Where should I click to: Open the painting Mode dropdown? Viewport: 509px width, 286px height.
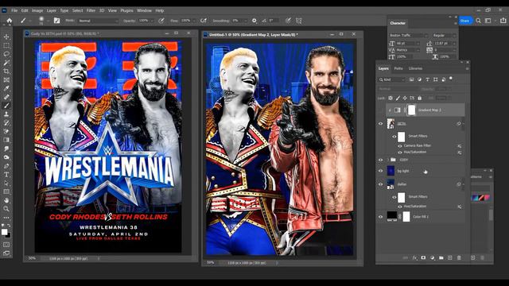(99, 21)
